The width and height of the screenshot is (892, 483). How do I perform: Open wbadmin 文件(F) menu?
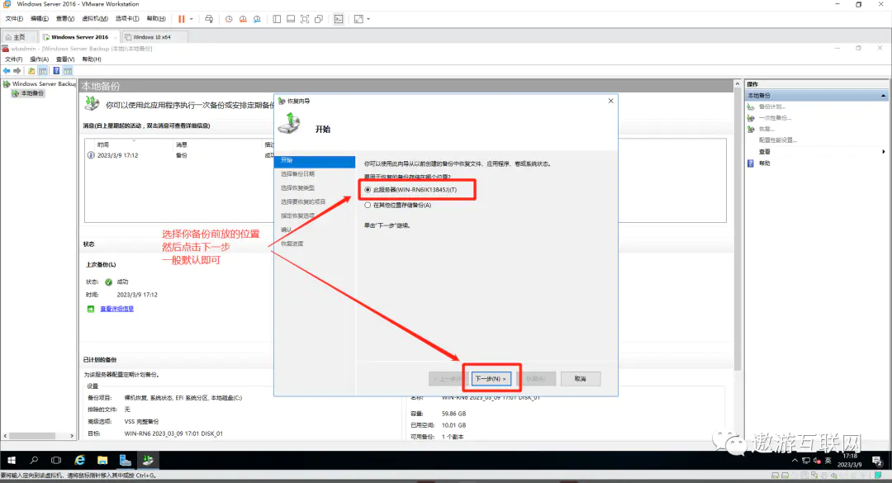[14, 59]
